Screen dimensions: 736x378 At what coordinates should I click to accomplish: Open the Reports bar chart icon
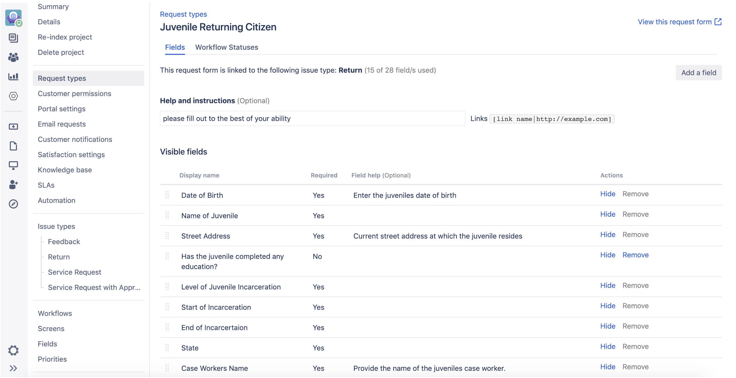coord(13,77)
